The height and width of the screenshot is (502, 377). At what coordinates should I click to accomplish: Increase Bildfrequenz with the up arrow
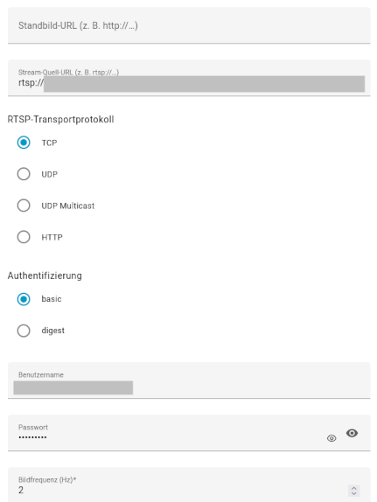(x=353, y=488)
